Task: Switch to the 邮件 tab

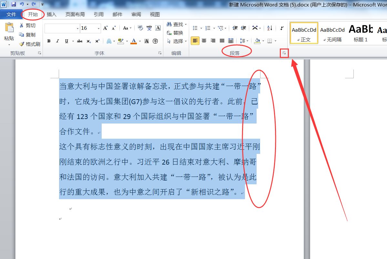Action: (x=117, y=14)
